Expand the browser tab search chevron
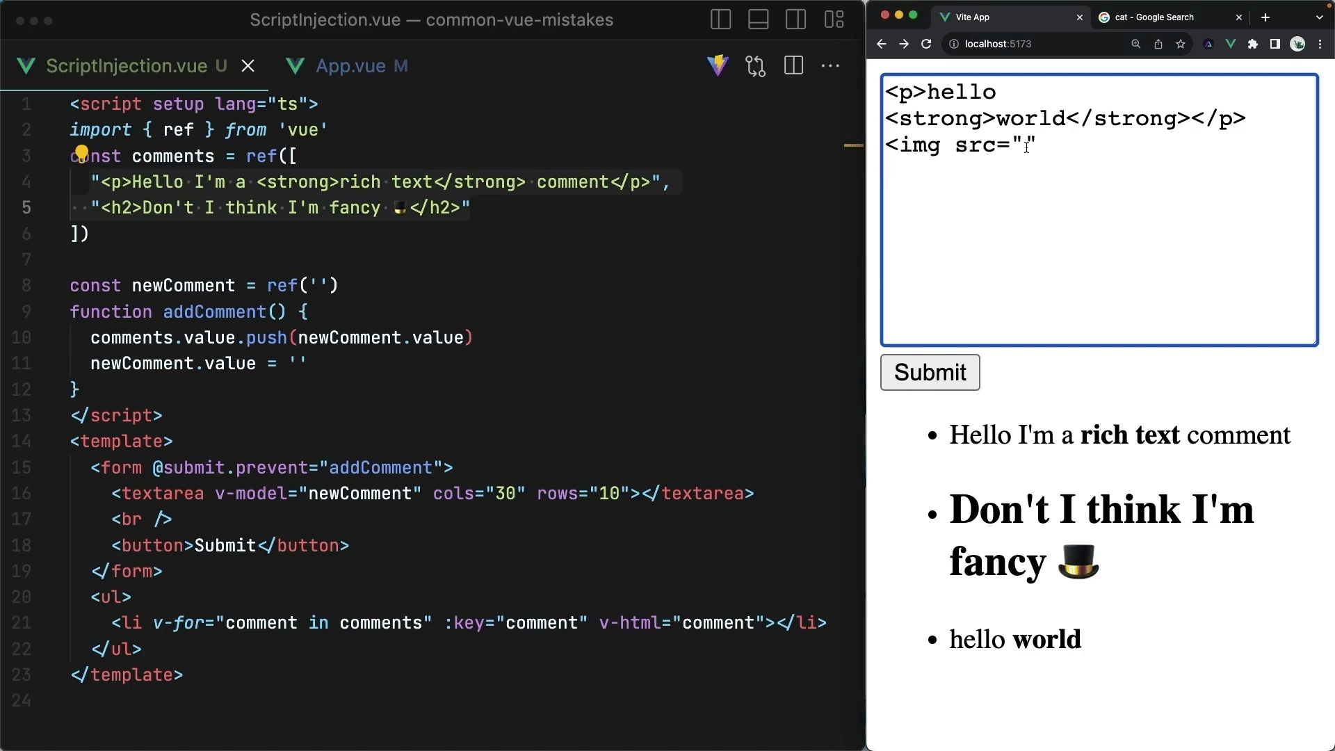This screenshot has height=751, width=1335. (1320, 17)
